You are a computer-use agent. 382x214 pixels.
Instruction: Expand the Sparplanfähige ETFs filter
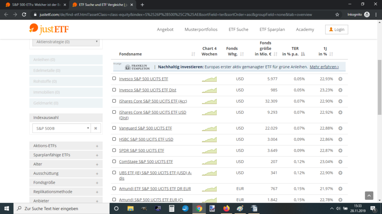click(x=66, y=155)
